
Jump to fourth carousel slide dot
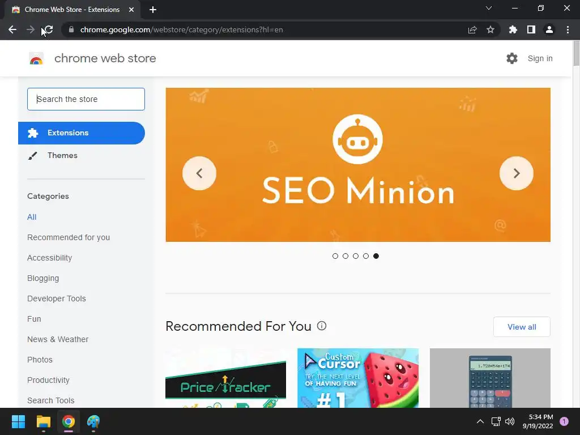pos(366,256)
